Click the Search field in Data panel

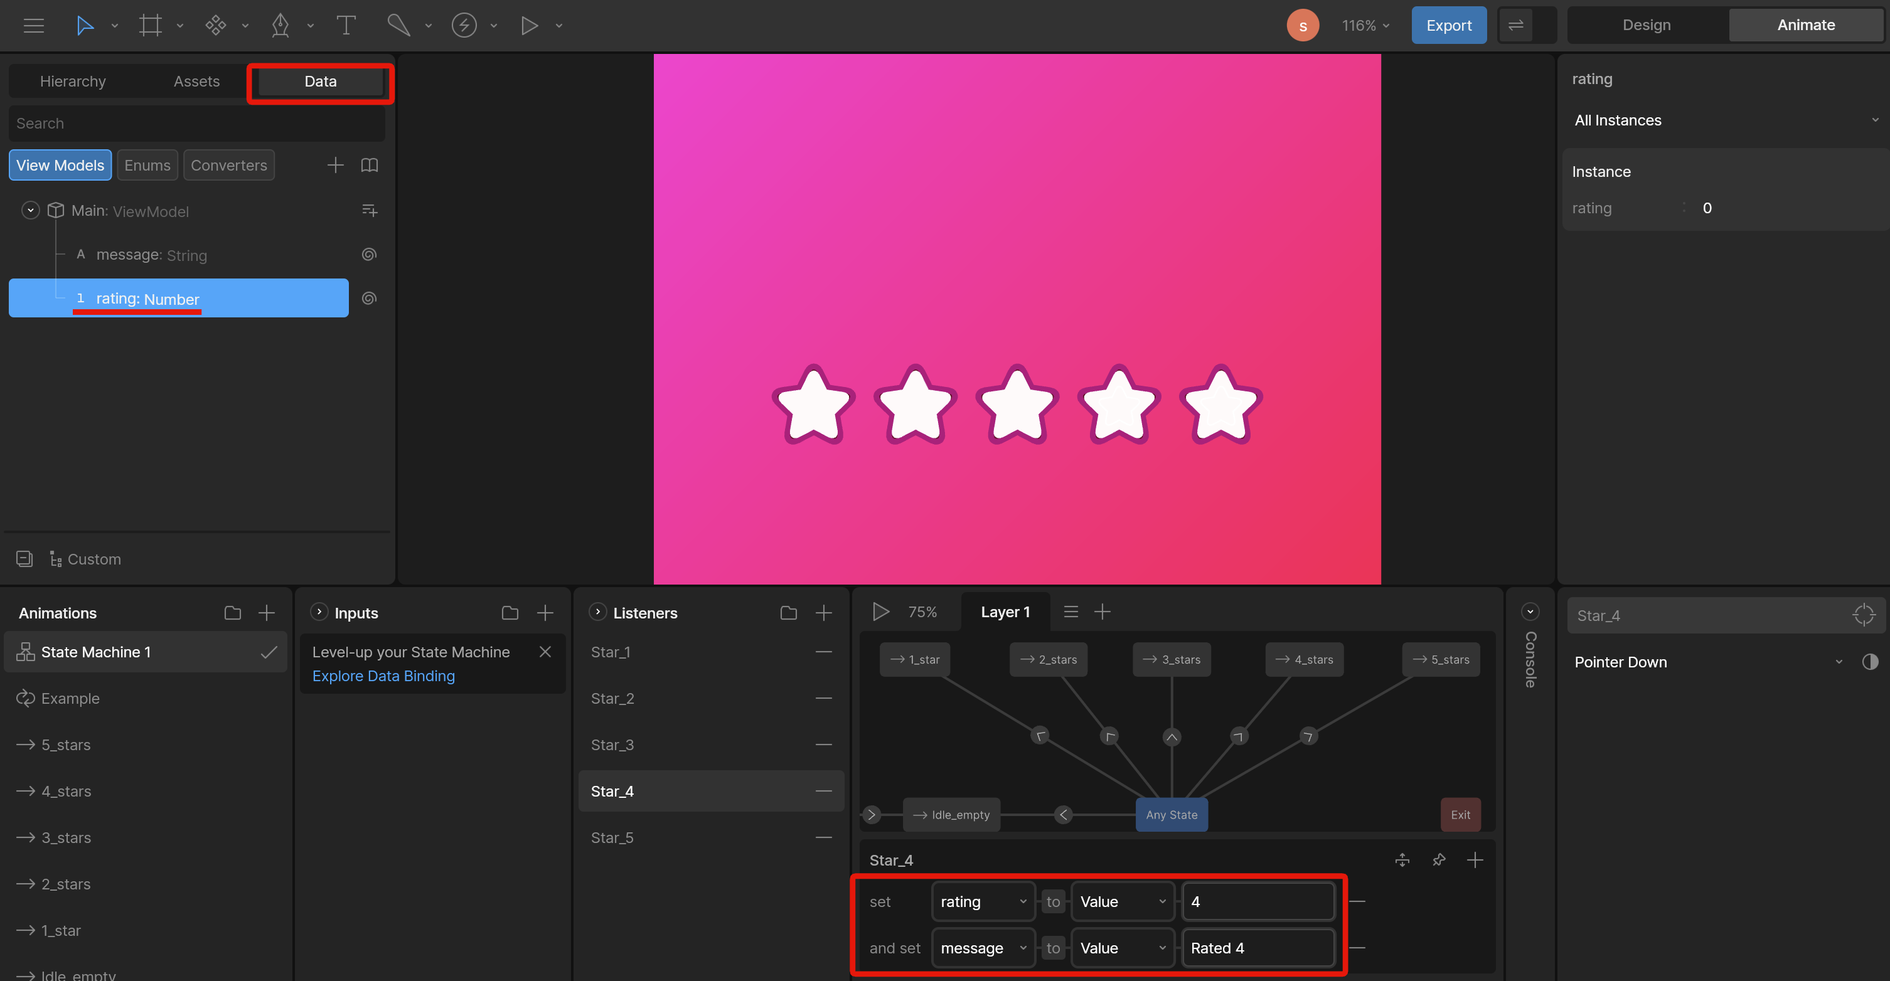point(196,123)
